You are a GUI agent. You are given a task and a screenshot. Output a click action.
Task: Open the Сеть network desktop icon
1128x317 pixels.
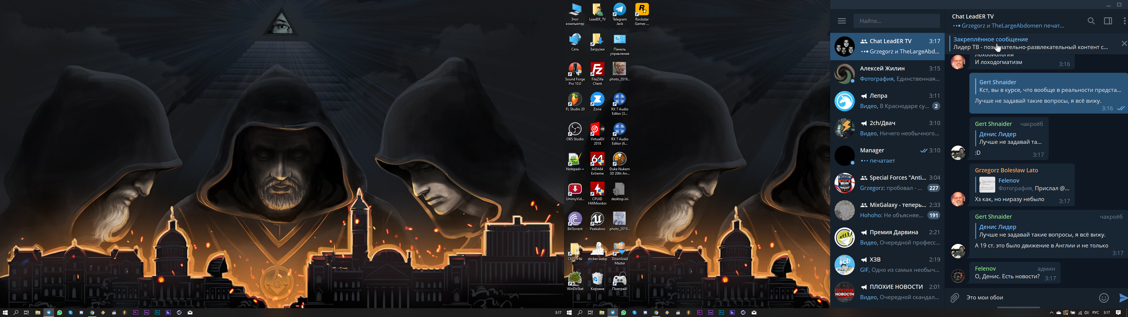pyautogui.click(x=575, y=42)
